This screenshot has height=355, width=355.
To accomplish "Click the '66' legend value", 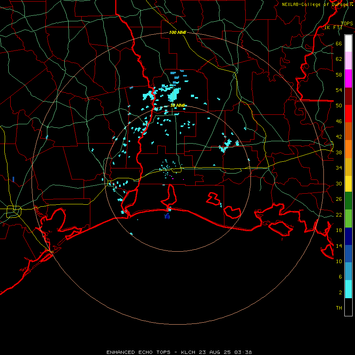I will click(339, 44).
